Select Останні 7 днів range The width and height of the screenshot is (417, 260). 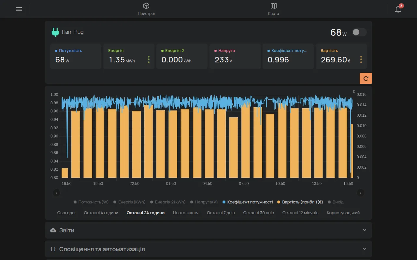coord(221,213)
